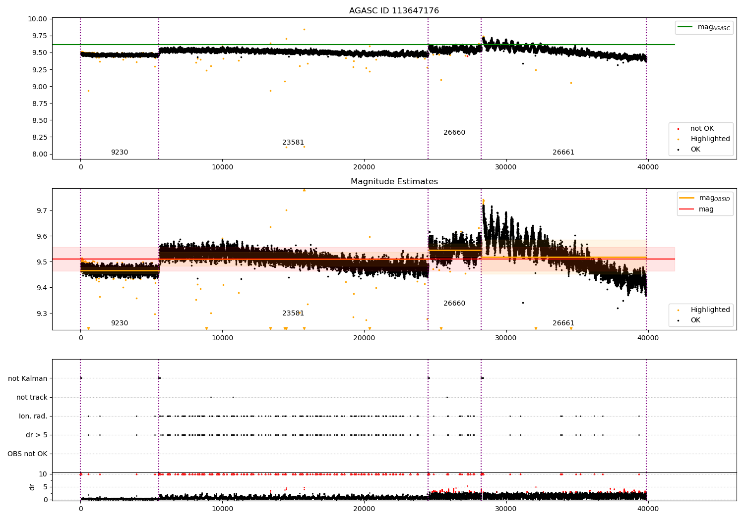Click the 40000 x-tick under the bottom plot
744x520 pixels.
[648, 509]
